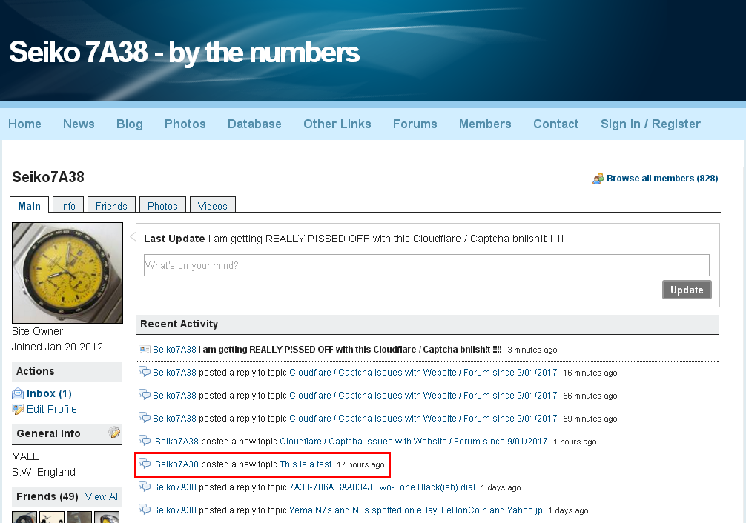The height and width of the screenshot is (523, 746).
Task: Open the Other Links menu item
Action: (337, 124)
